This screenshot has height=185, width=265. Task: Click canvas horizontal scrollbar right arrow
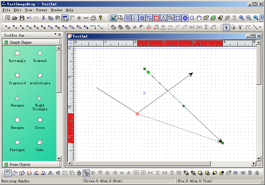[254, 163]
